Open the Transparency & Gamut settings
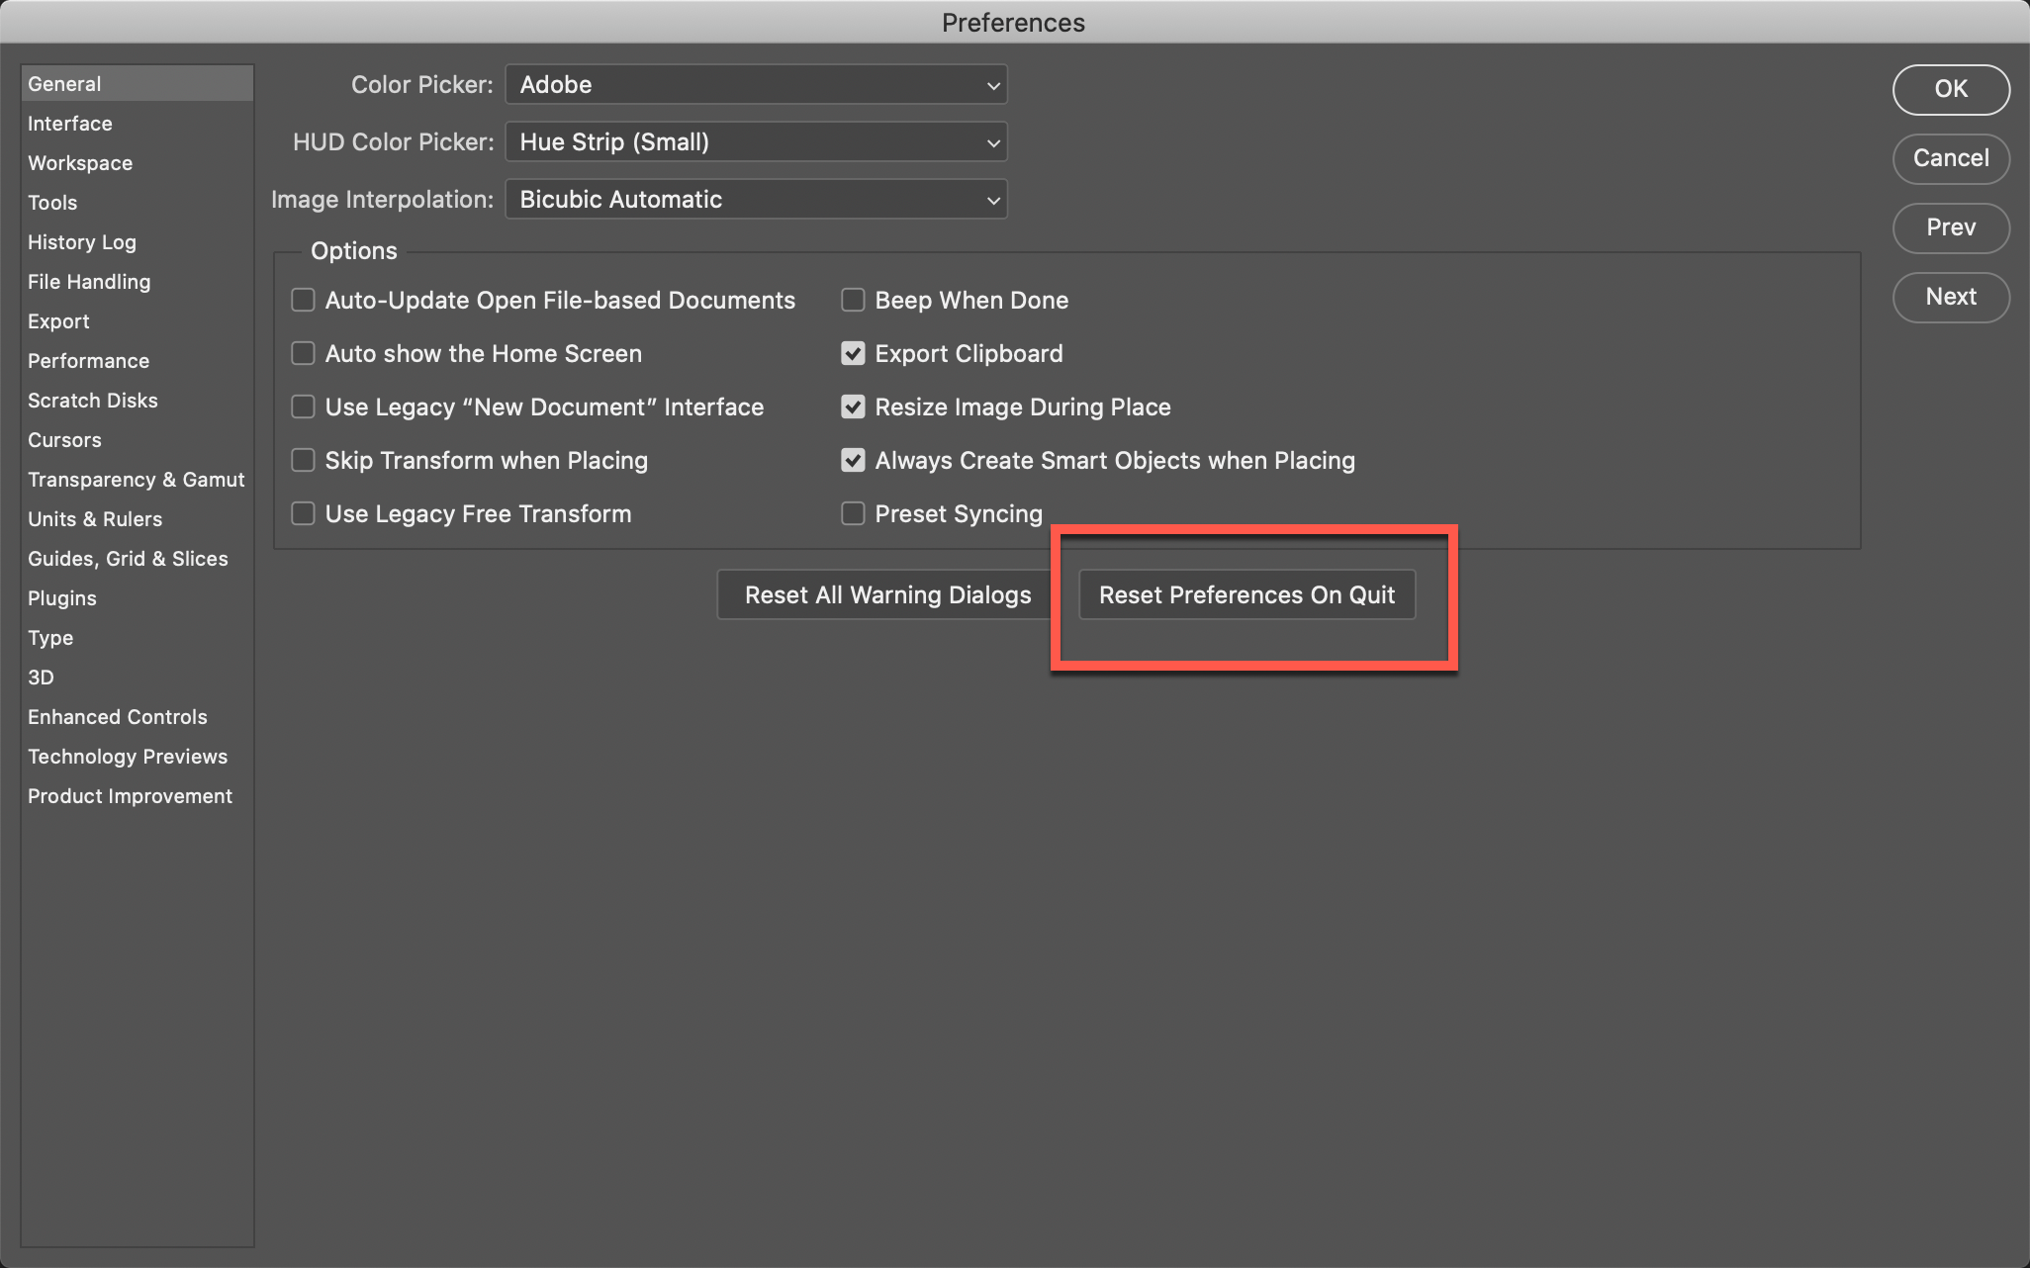Viewport: 2030px width, 1268px height. tap(136, 479)
